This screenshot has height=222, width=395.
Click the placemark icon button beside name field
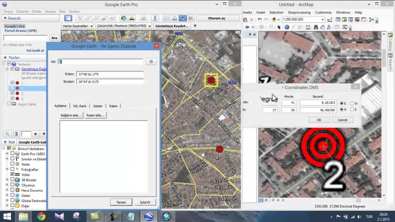(x=151, y=61)
